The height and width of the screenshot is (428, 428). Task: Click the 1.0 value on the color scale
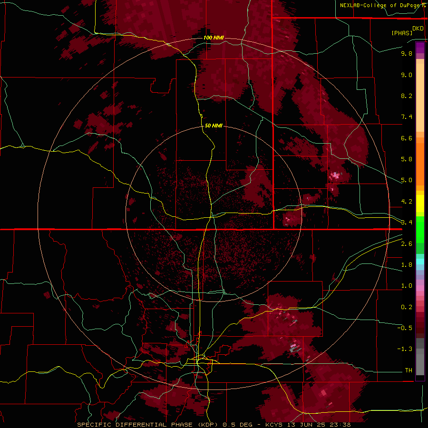tap(407, 286)
